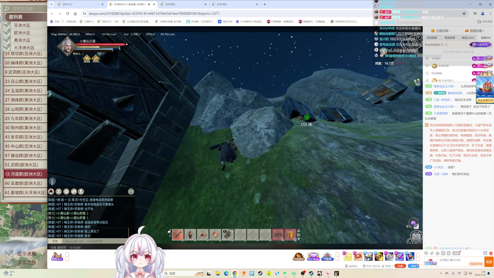This screenshot has width=494, height=278.
Task: Go back in browser history
Action: [x=52, y=13]
